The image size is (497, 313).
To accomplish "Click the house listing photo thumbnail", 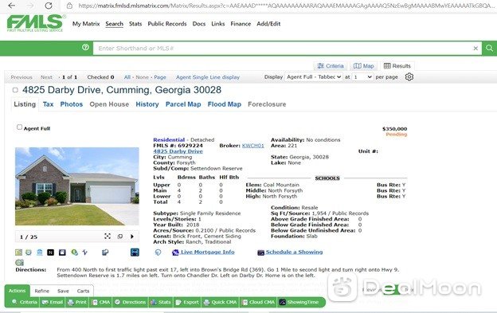I will 77,186.
